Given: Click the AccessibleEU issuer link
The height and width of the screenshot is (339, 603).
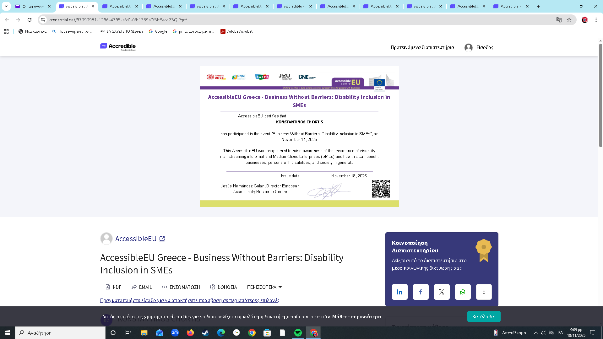Looking at the screenshot, I should point(136,239).
